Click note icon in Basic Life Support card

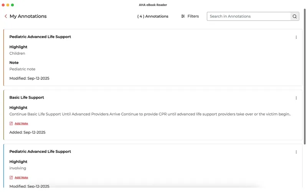point(11,123)
